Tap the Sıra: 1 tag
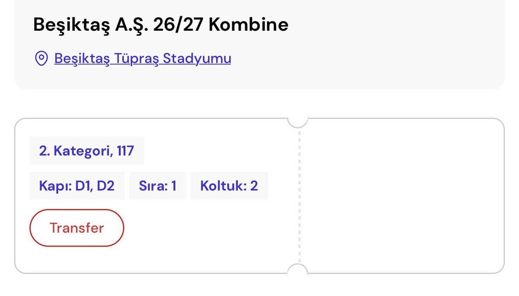The image size is (519, 296). click(x=157, y=186)
